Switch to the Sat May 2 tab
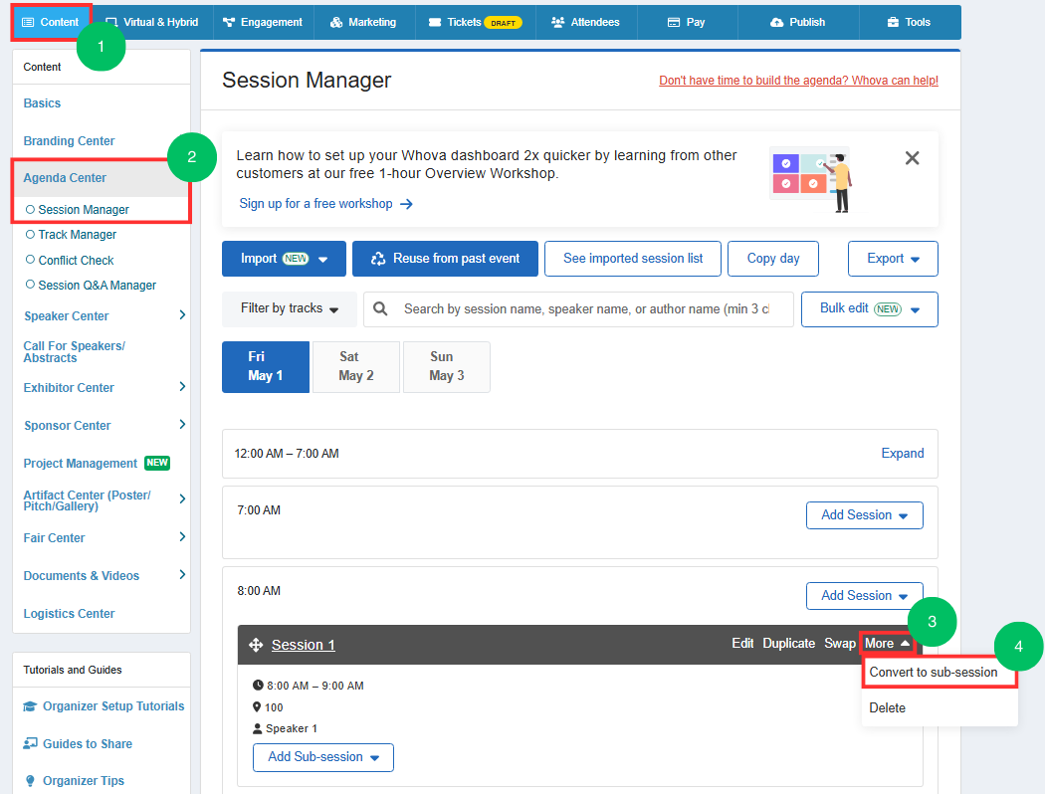The width and height of the screenshot is (1045, 794). [x=356, y=367]
